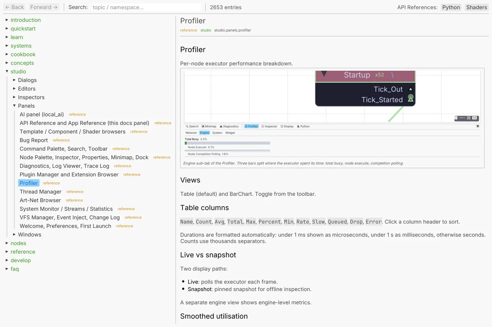Expand the systems section
This screenshot has height=327, width=492.
coord(7,46)
